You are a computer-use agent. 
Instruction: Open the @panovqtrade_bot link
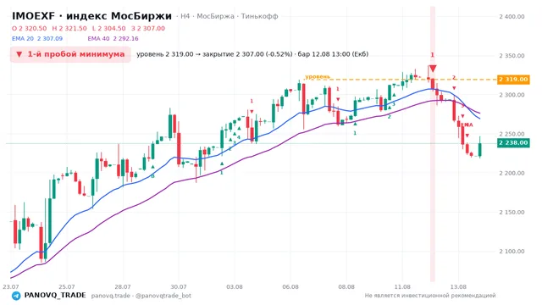[163, 296]
